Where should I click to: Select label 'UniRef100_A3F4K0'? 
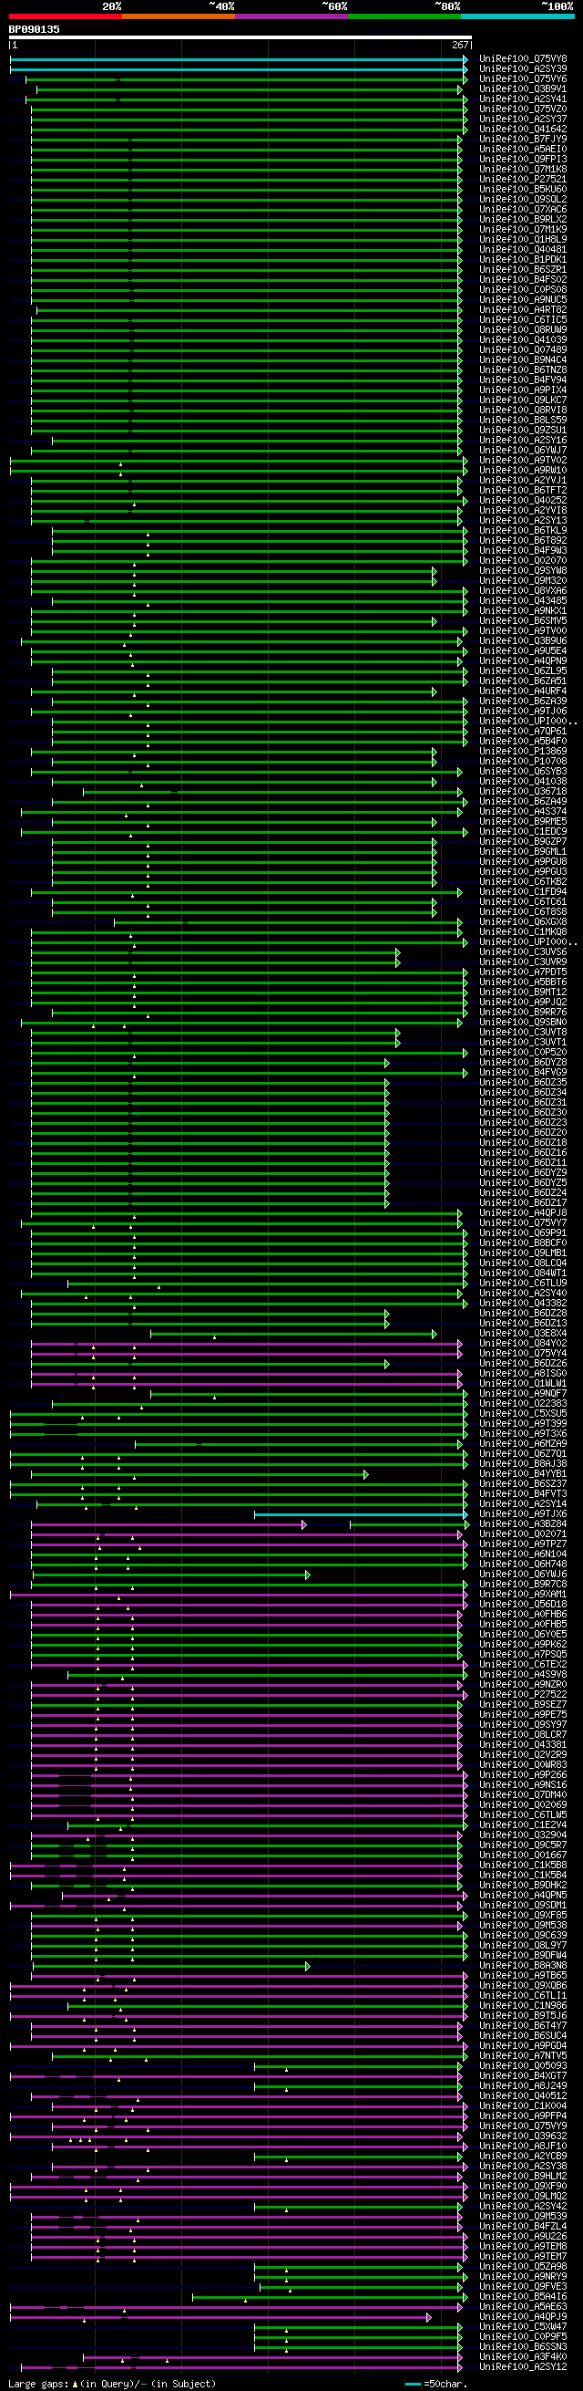(523, 2356)
